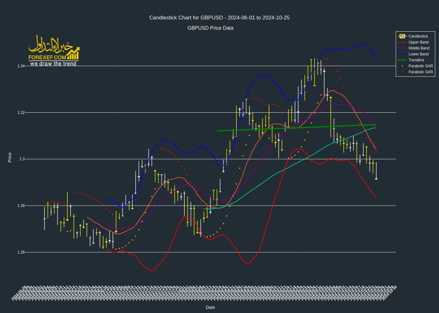Select the 'Price' y-axis title
Screen dimensions: 439x313
tap(10, 157)
